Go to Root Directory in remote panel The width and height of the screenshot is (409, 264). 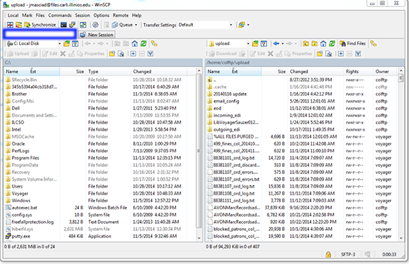pos(315,44)
